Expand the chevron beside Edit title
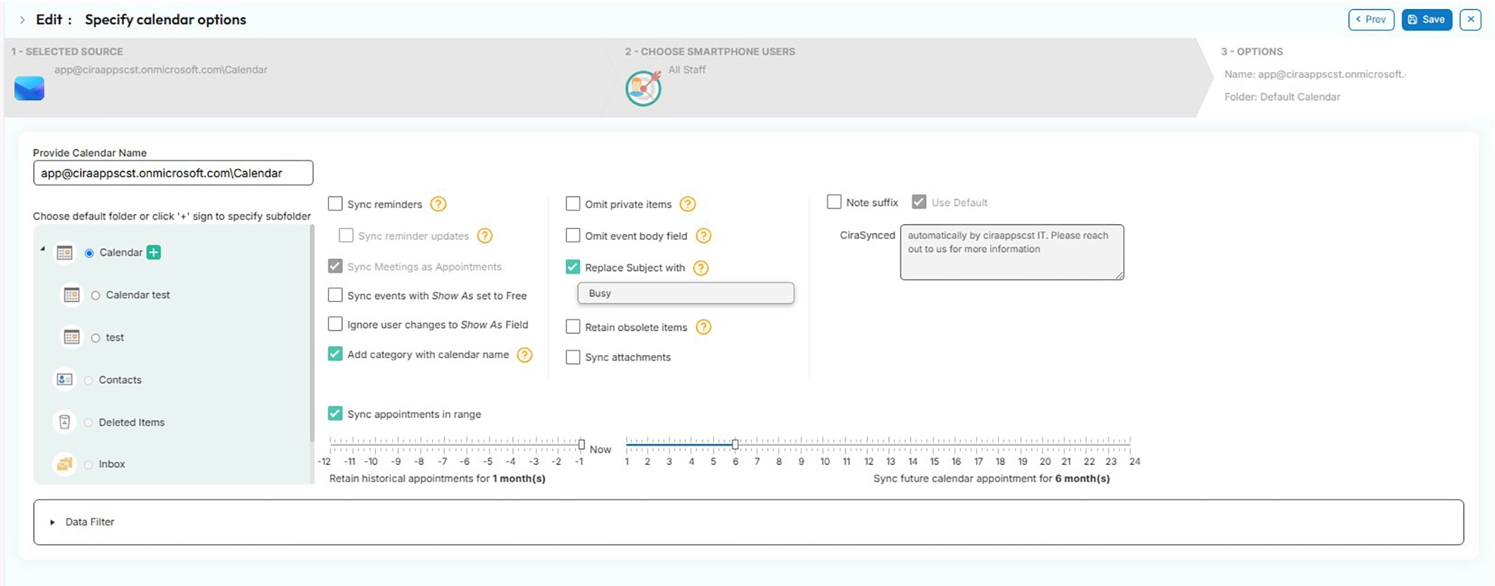 tap(22, 20)
